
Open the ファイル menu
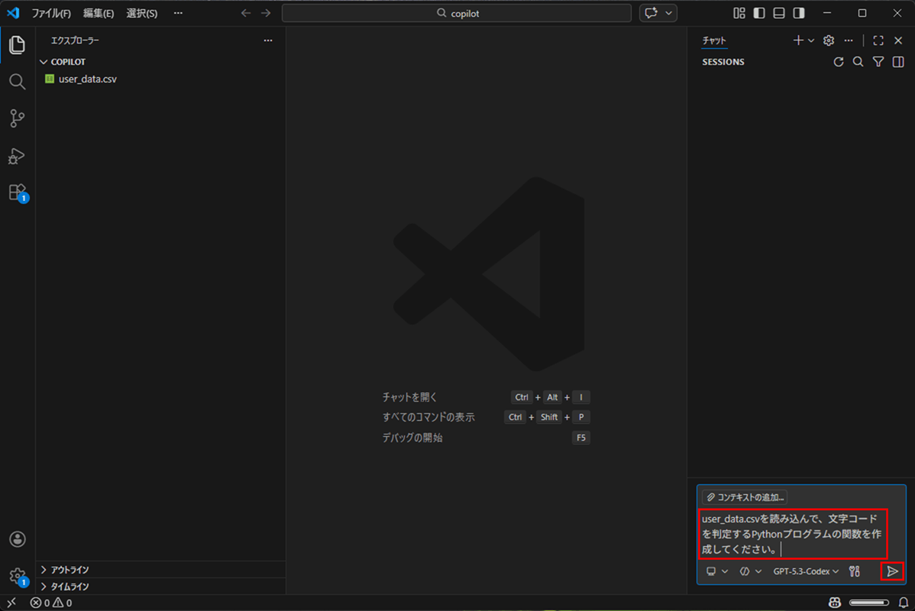click(50, 13)
